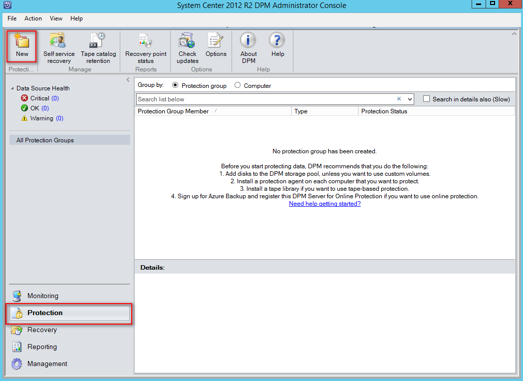Focus the 'Search list below' field
523x381 pixels.
point(265,99)
